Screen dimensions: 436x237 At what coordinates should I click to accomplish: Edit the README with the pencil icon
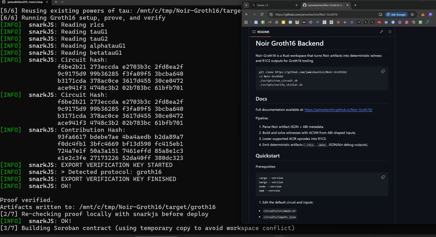[381, 32]
